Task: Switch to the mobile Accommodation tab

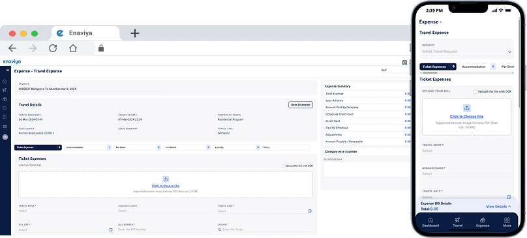Action: pos(477,67)
